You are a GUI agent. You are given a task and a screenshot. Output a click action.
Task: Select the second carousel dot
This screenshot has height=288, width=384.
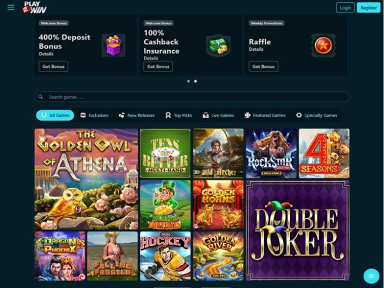[x=195, y=81]
